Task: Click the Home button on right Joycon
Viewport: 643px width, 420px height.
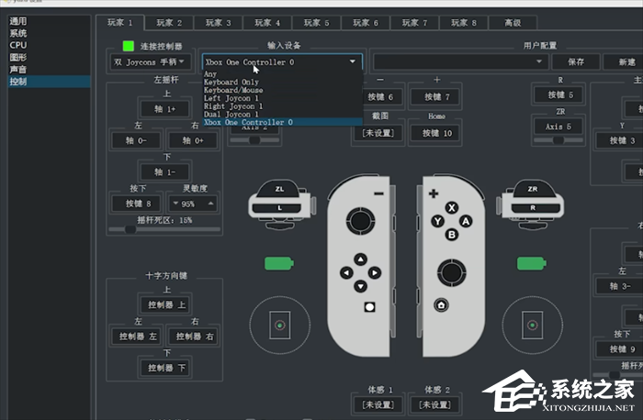Action: [441, 305]
